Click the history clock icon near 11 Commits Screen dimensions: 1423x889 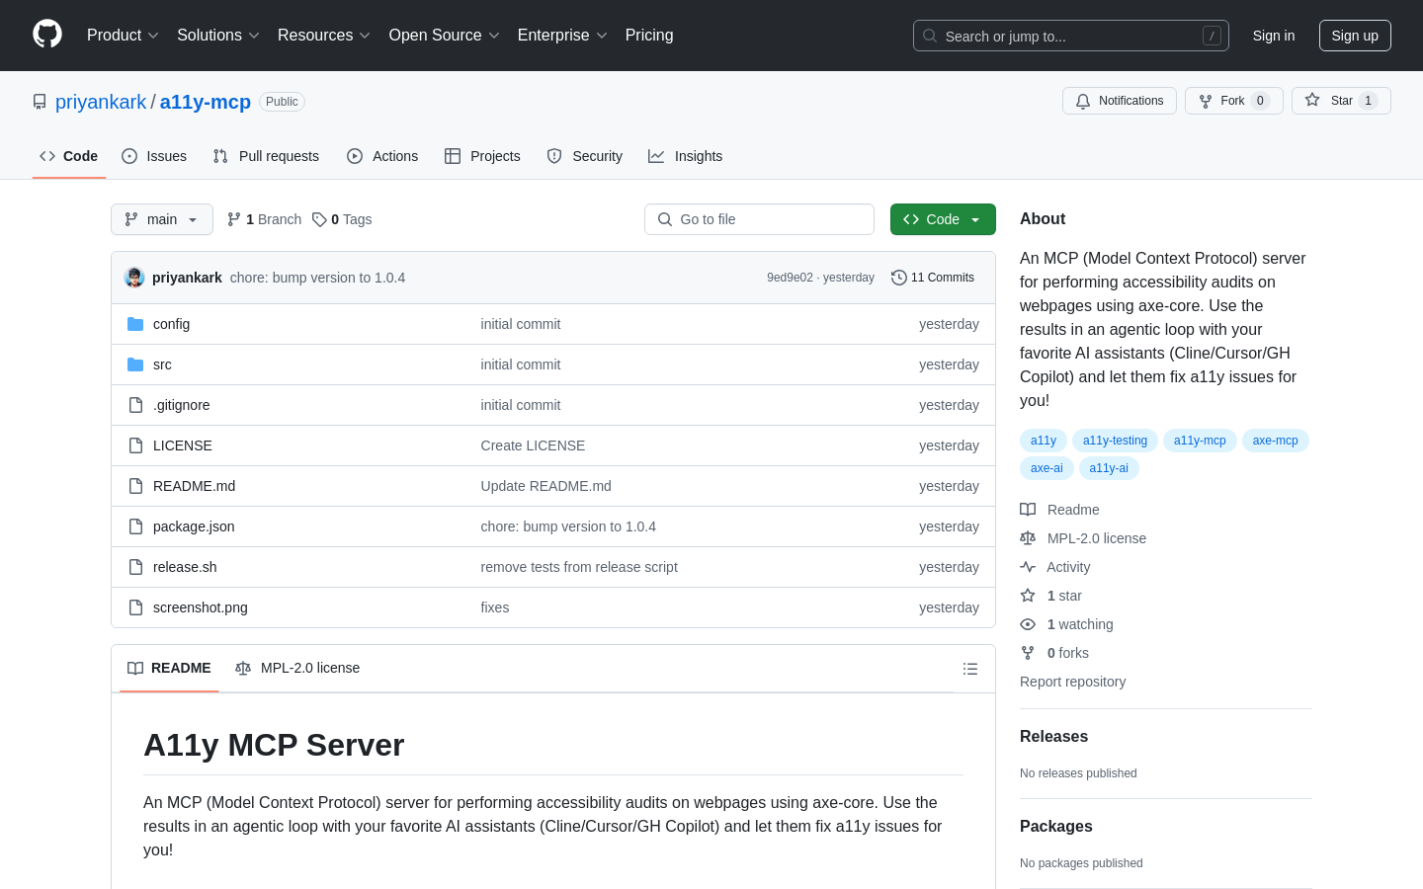(899, 278)
